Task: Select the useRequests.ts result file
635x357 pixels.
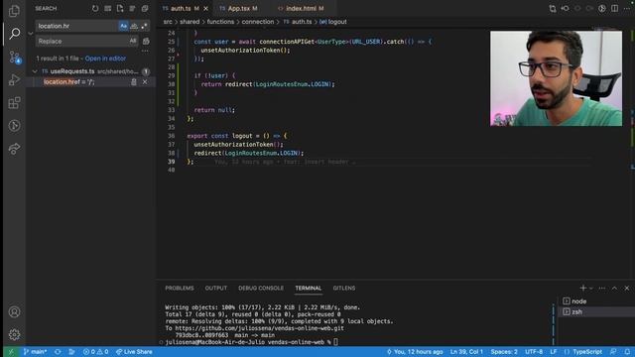Action: click(x=91, y=71)
